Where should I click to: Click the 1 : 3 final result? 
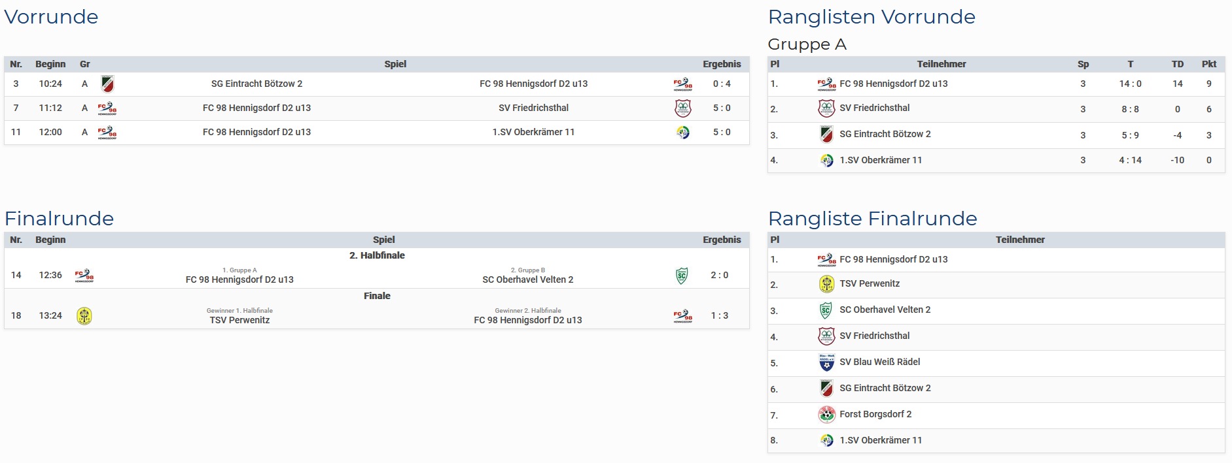tap(719, 315)
